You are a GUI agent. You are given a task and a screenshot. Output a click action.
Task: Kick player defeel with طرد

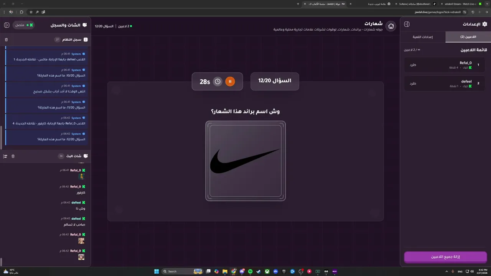pos(413,83)
